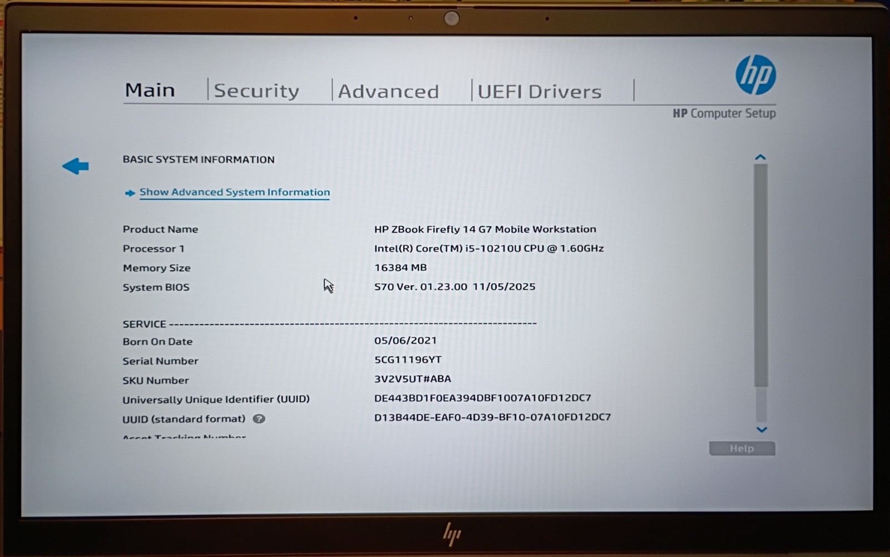The width and height of the screenshot is (890, 557).
Task: Click the blue back arrow icon
Action: tap(76, 166)
